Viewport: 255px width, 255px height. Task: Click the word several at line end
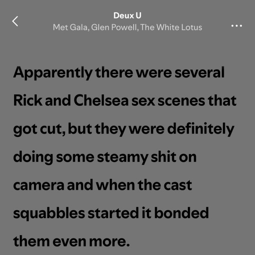[x=200, y=73]
